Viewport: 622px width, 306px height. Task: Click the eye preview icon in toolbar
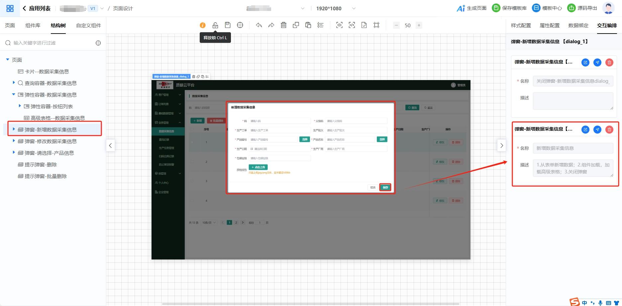coord(339,25)
